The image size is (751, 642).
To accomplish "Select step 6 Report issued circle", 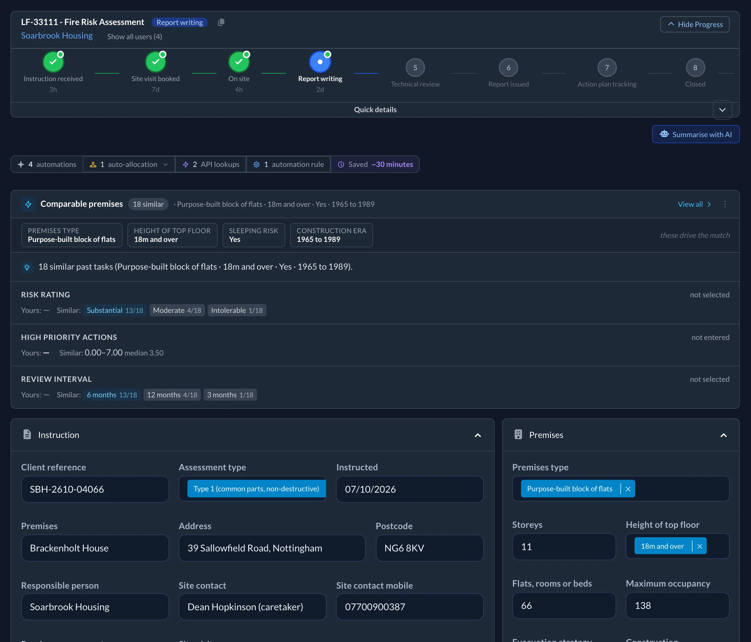I will (509, 68).
